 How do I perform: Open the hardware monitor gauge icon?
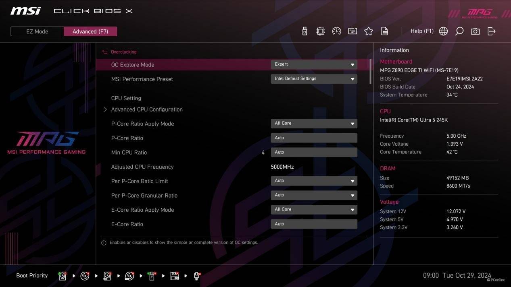tap(336, 31)
